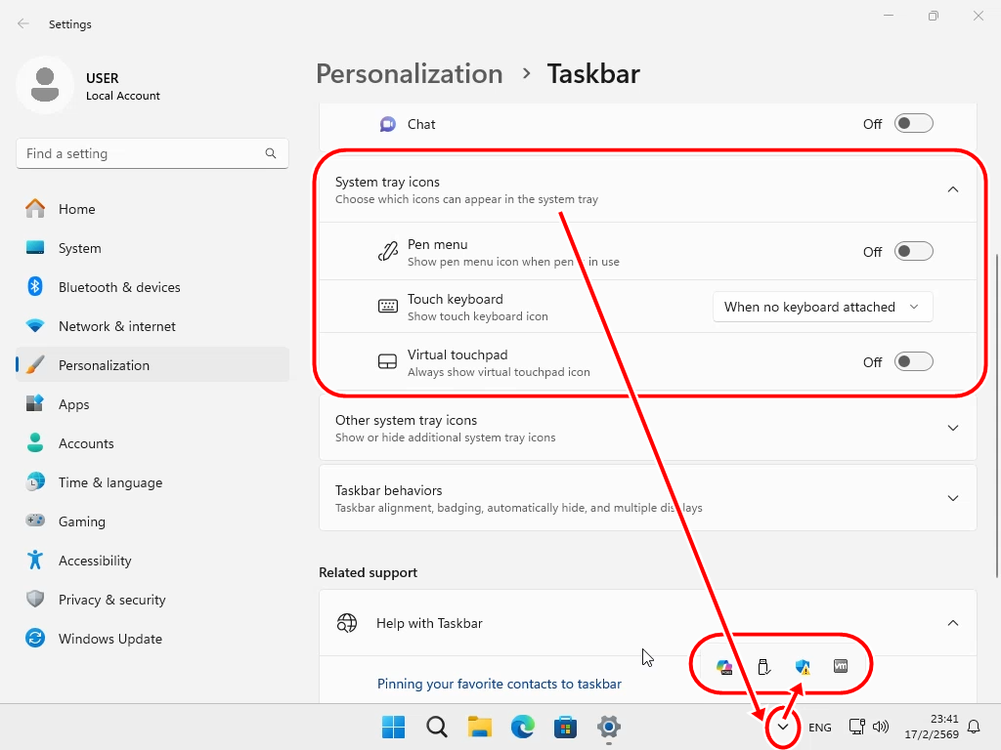Click the Windows Start button

click(x=394, y=727)
